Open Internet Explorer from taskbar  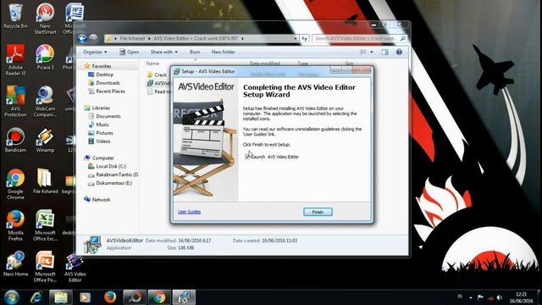click(36, 297)
